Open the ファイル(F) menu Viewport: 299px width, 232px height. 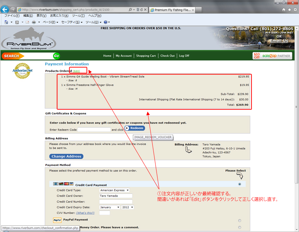12,15
